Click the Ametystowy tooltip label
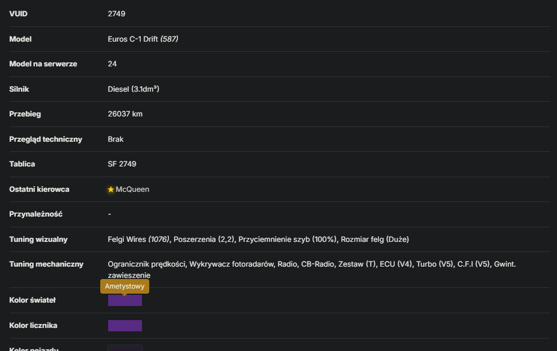Viewport: 557px width, 351px height. (x=124, y=286)
